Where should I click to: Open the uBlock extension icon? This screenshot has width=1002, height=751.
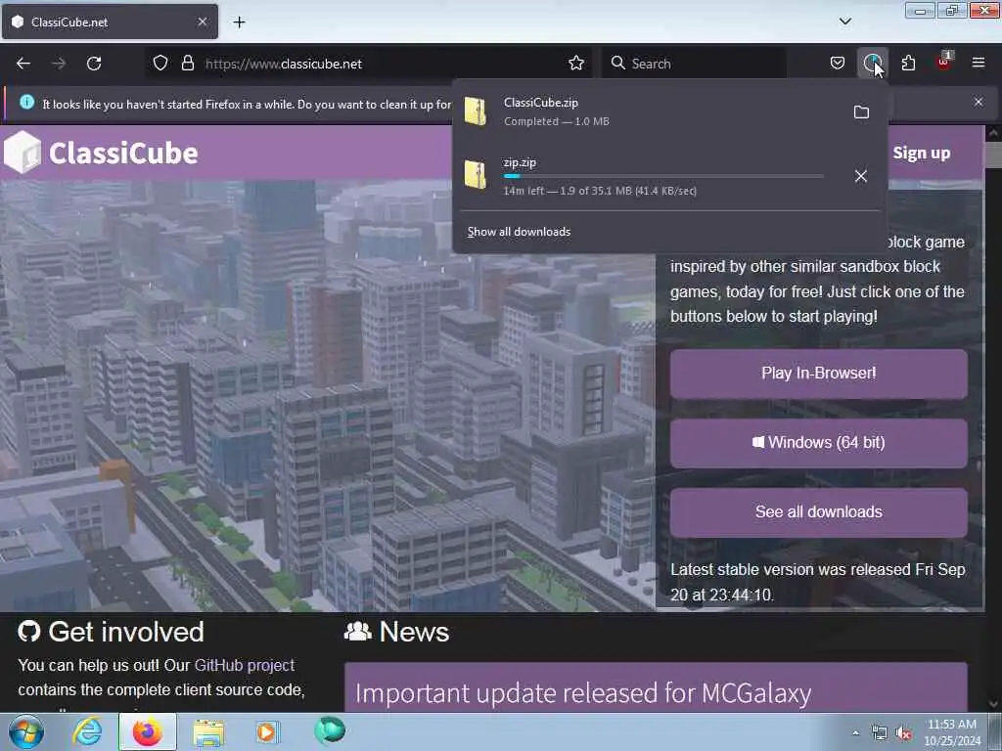(943, 62)
